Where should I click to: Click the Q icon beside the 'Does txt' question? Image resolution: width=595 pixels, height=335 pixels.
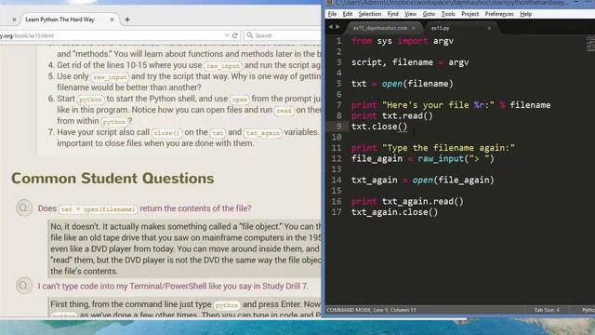[x=24, y=208]
